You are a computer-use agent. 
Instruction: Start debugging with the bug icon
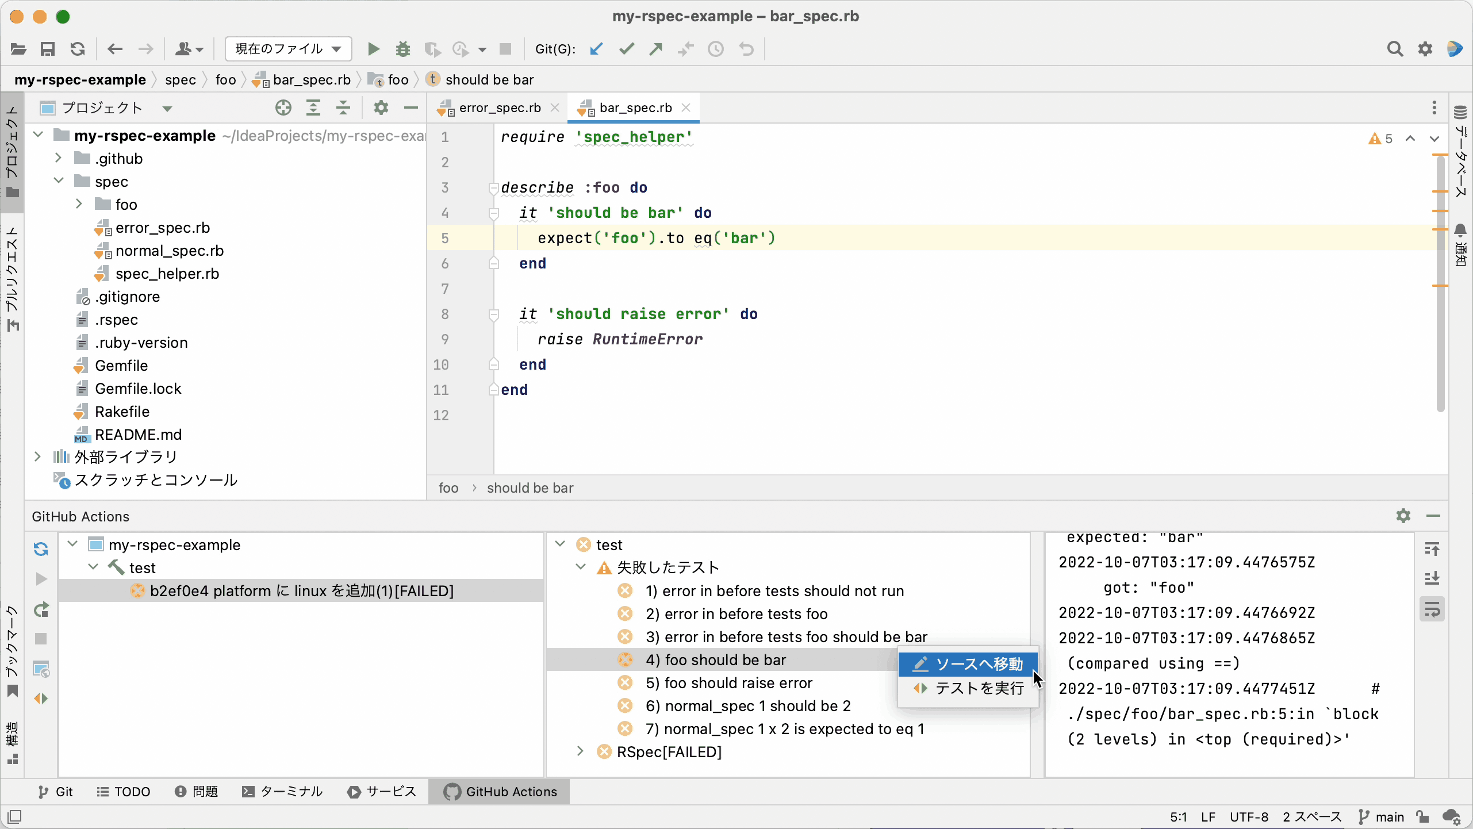point(403,49)
